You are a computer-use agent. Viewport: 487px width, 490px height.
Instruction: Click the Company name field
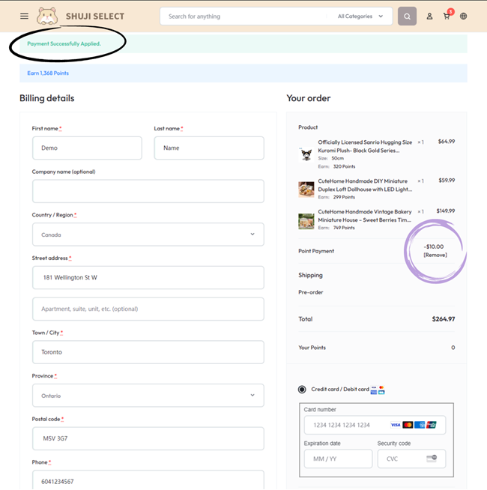(148, 191)
